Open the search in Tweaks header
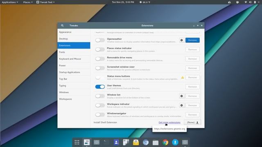This screenshot has width=262, height=147. [62, 25]
